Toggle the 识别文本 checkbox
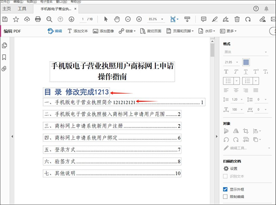Image resolution: width=276 pixels, height=205 pixels. point(225,176)
